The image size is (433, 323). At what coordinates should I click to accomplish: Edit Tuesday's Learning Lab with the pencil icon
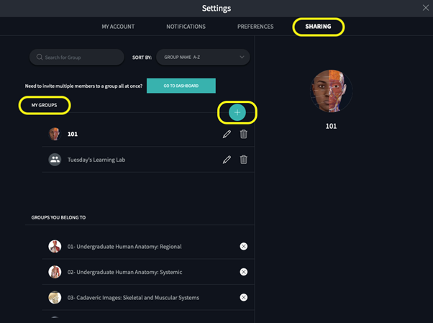click(x=227, y=160)
